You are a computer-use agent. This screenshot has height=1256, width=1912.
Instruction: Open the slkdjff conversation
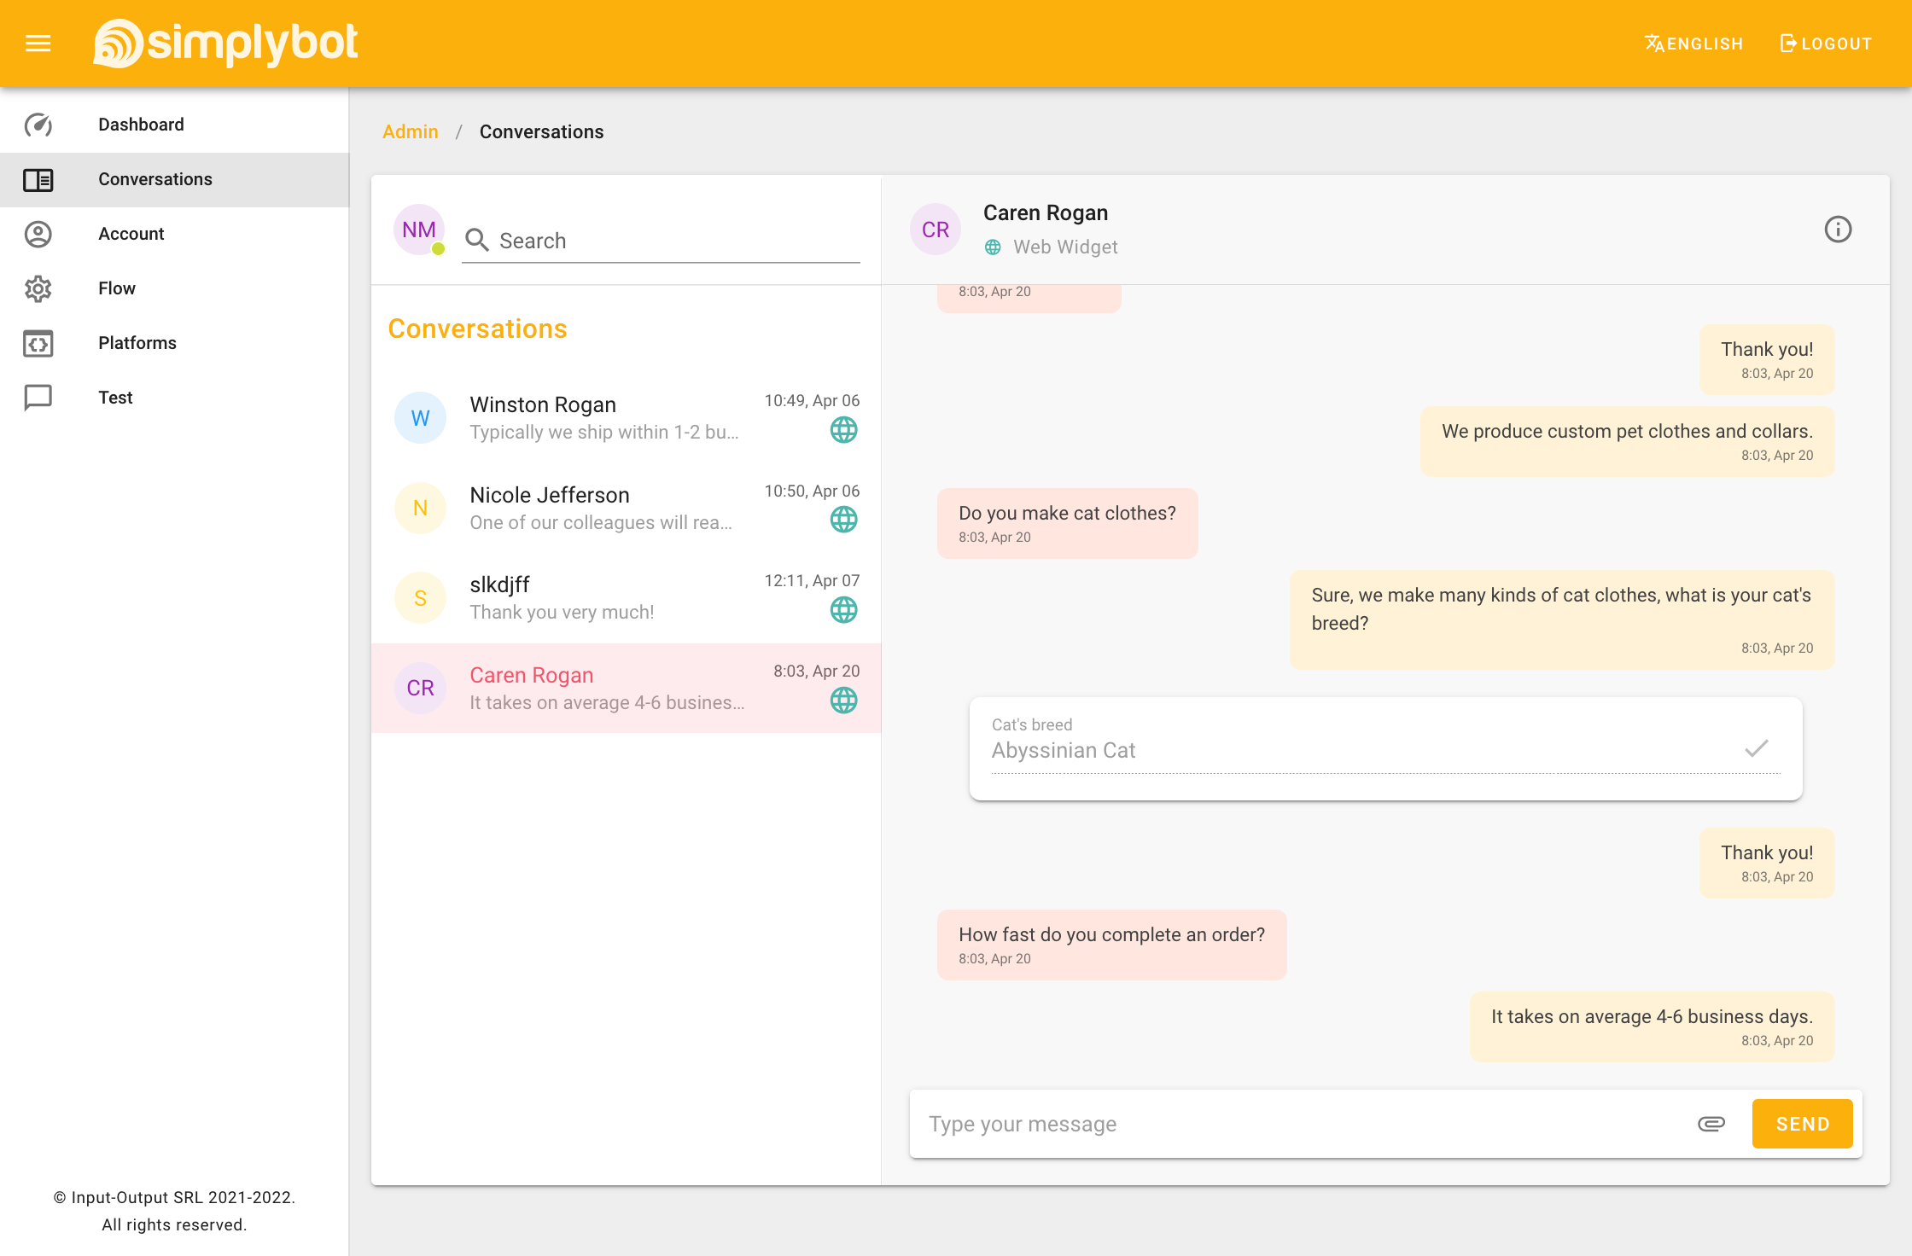coord(626,598)
